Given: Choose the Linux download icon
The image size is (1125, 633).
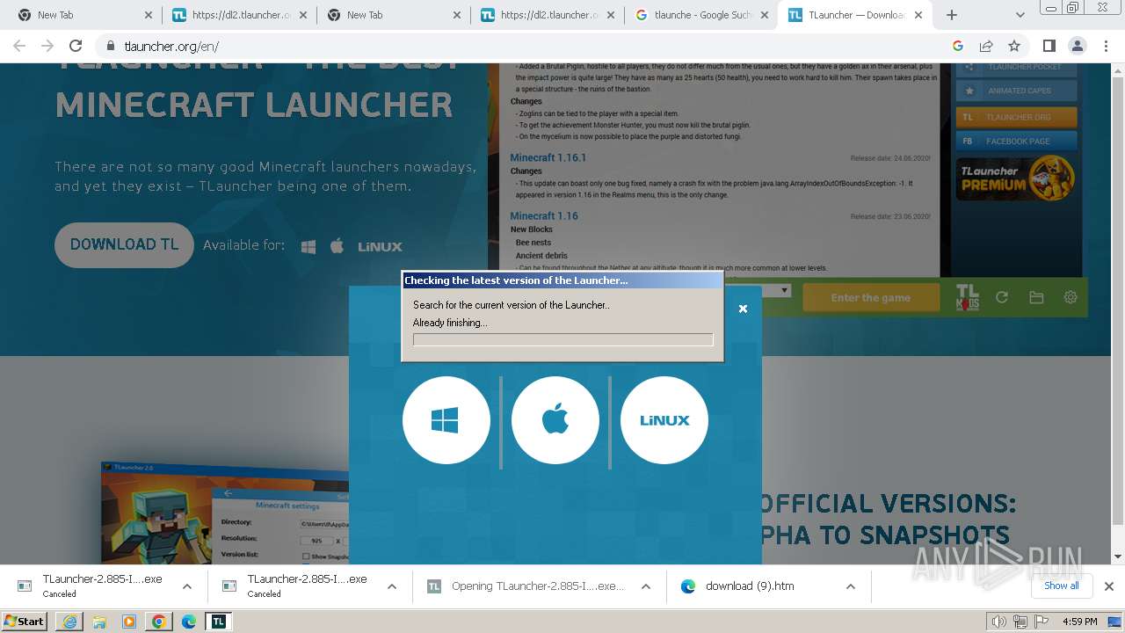Looking at the screenshot, I should 664,420.
